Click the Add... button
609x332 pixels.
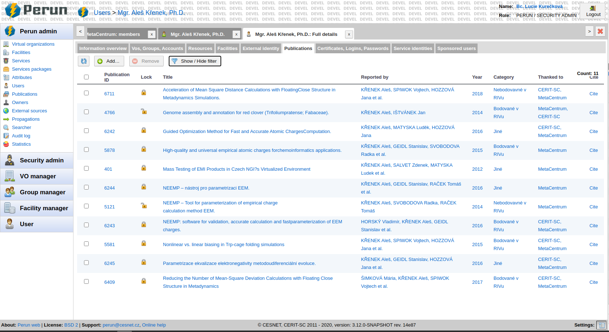click(x=109, y=61)
